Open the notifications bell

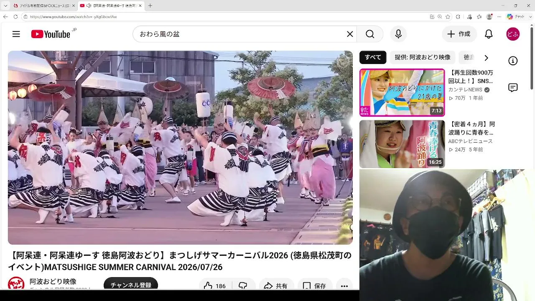pyautogui.click(x=489, y=34)
